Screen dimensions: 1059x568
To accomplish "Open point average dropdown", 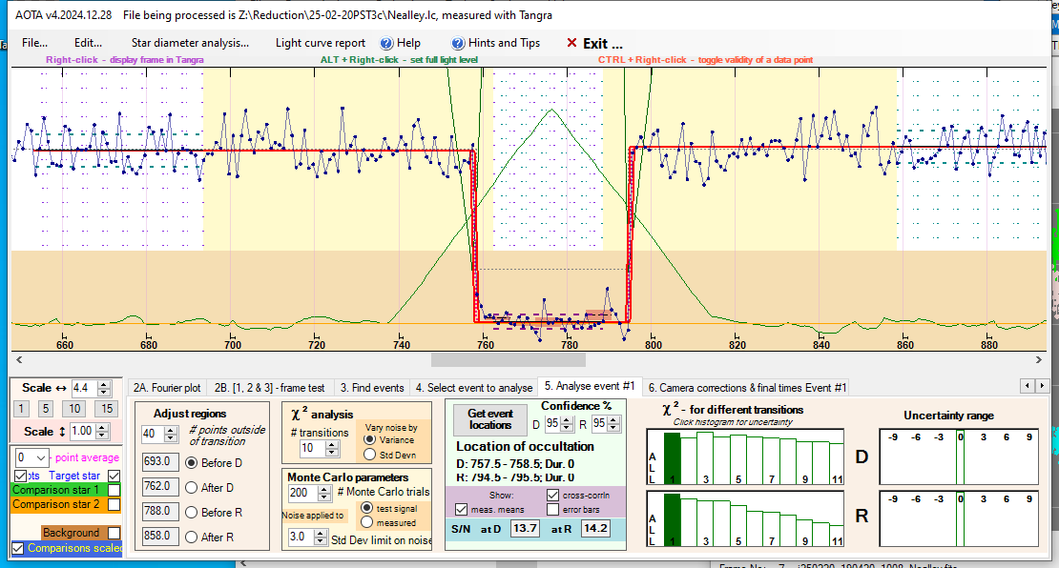I will click(40, 457).
